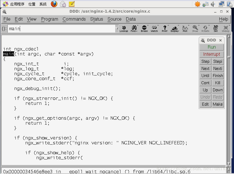
Task: Expand the Break icon dropdown arrow
Action: [148, 26]
